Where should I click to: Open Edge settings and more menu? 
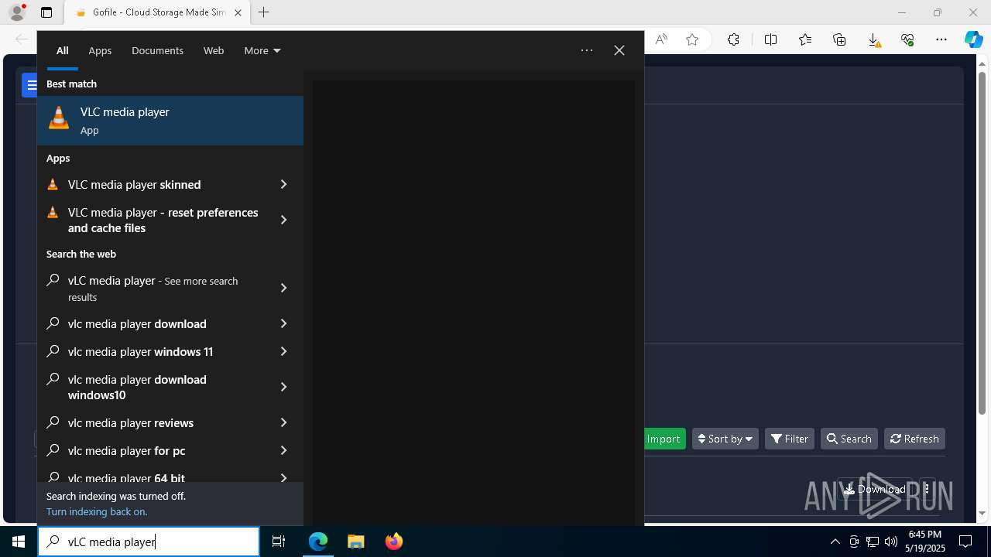tap(941, 39)
